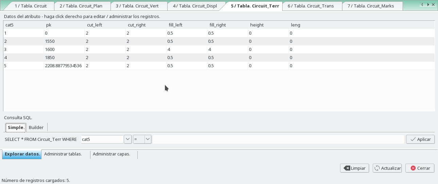Switch to tab 1 / Tabla. Circuit
Screen dimensions: 438x184
click(31, 6)
